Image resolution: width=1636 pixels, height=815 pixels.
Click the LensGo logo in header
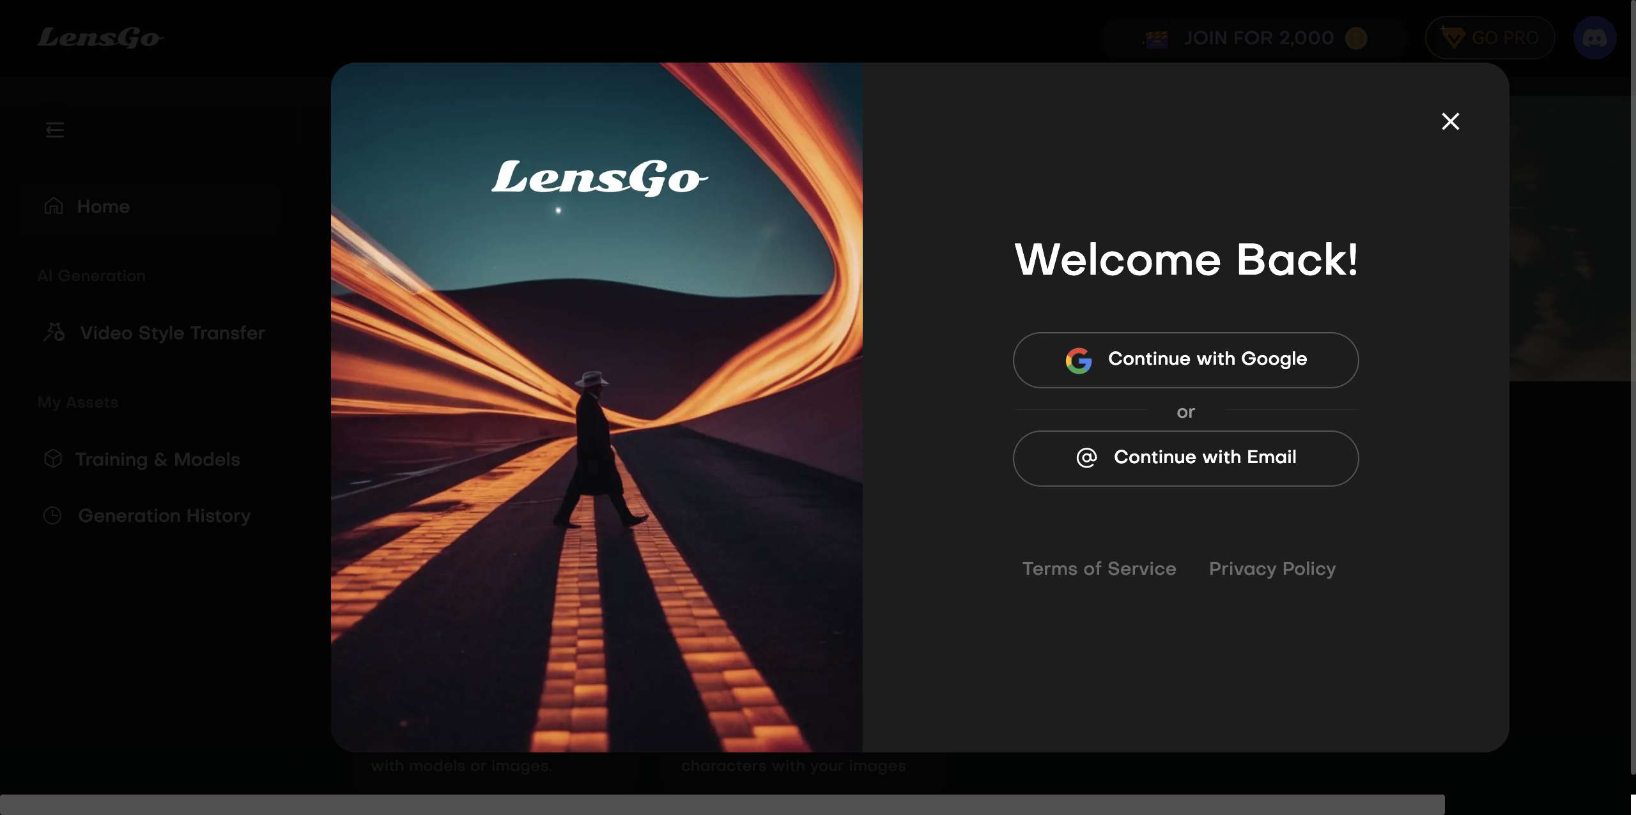pos(100,38)
